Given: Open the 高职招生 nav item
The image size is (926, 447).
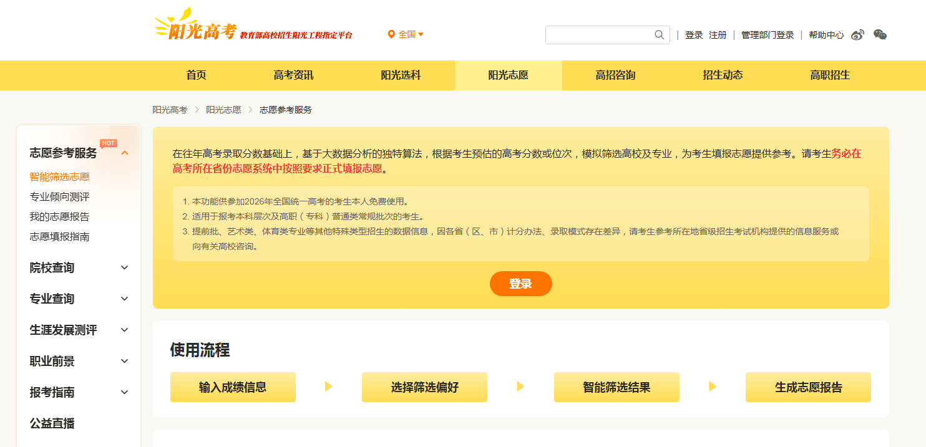Looking at the screenshot, I should click(x=830, y=75).
